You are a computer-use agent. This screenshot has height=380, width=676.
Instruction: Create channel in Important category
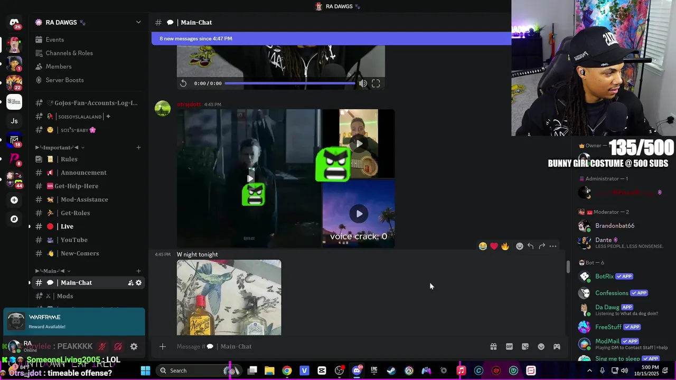(x=138, y=148)
